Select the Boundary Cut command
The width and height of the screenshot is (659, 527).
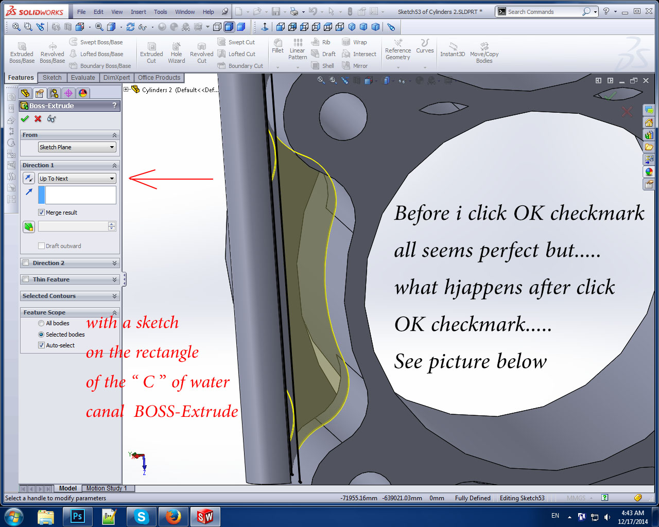pos(240,66)
